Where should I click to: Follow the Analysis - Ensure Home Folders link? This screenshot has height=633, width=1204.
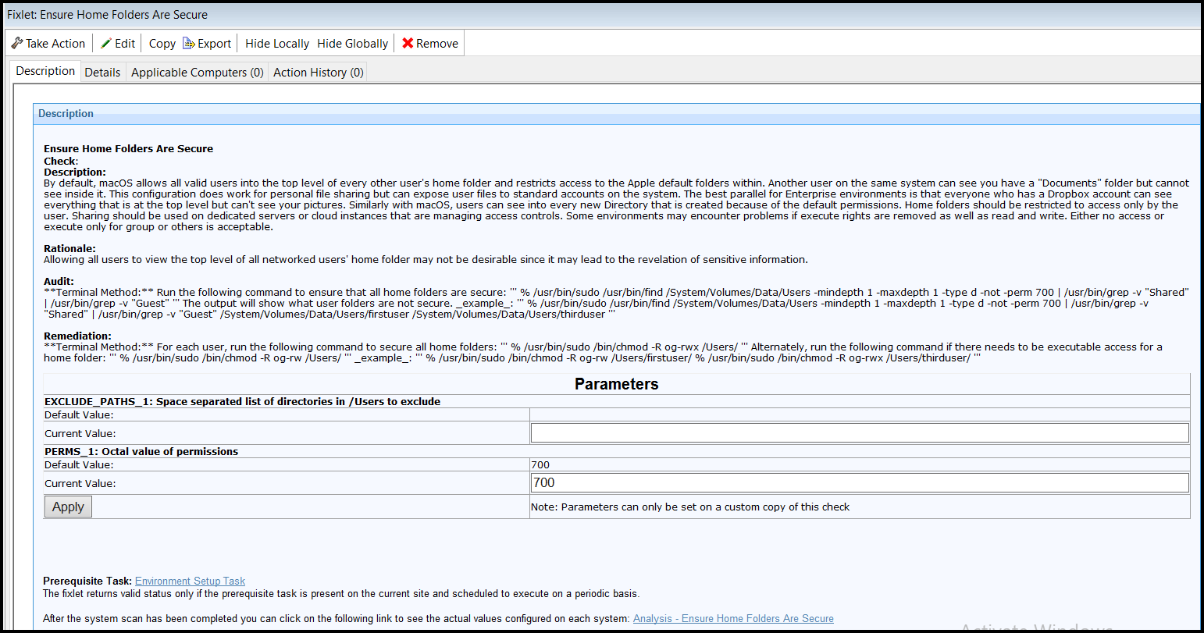(732, 618)
